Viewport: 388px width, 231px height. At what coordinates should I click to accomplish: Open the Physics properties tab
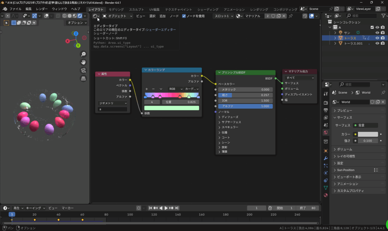tap(325, 173)
